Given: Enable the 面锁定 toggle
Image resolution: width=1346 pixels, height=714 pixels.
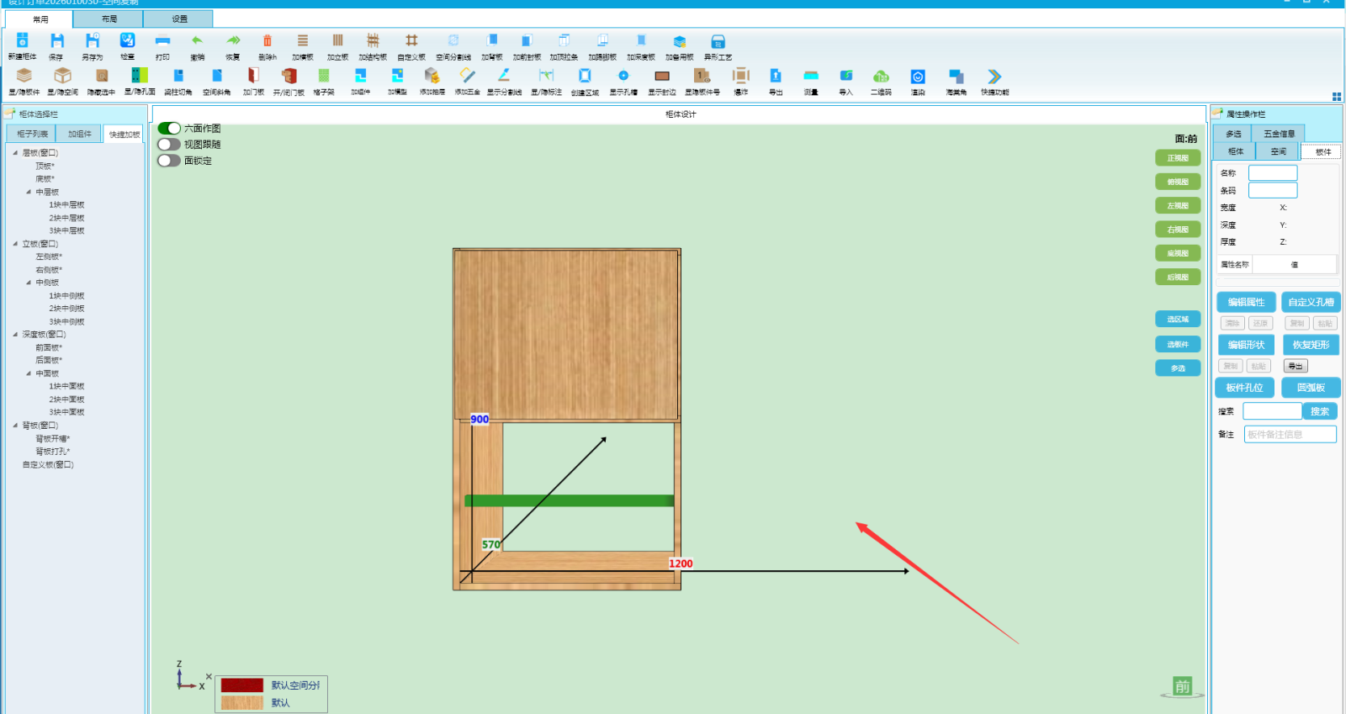Looking at the screenshot, I should click(x=169, y=161).
